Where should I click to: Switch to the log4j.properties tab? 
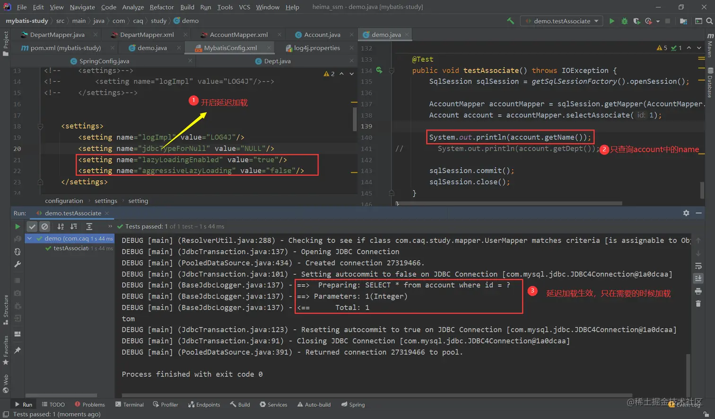click(317, 48)
